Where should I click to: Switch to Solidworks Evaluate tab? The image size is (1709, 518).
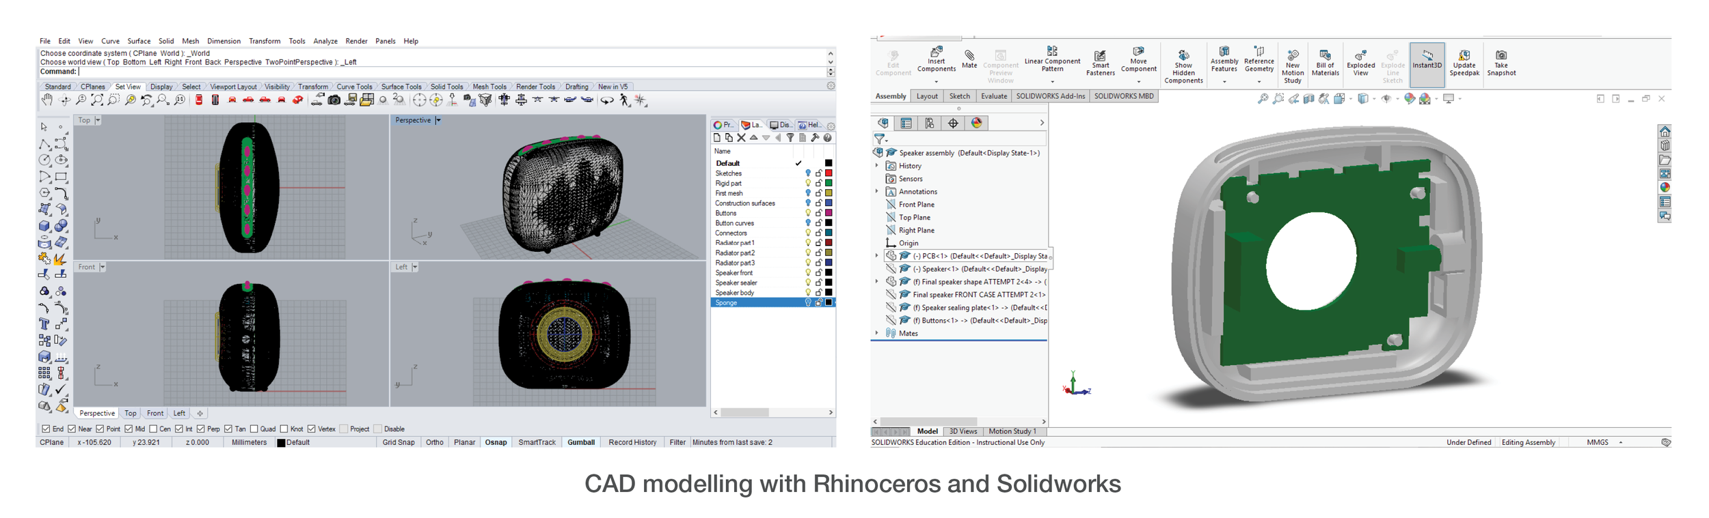click(x=994, y=96)
